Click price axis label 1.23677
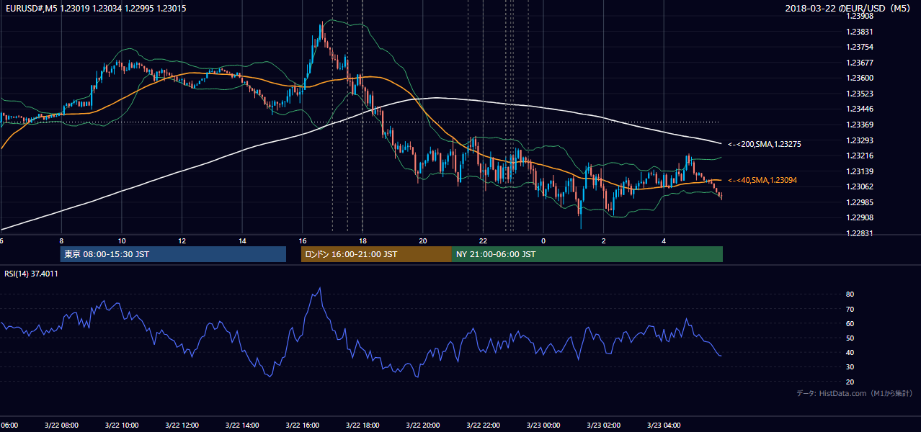 [x=859, y=63]
